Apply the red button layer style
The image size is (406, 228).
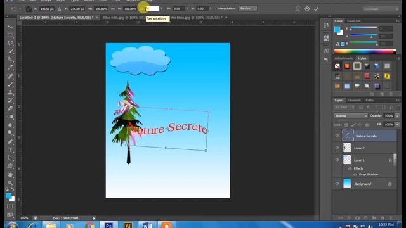pyautogui.click(x=367, y=76)
